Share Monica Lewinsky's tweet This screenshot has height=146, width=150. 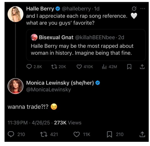click(142, 134)
